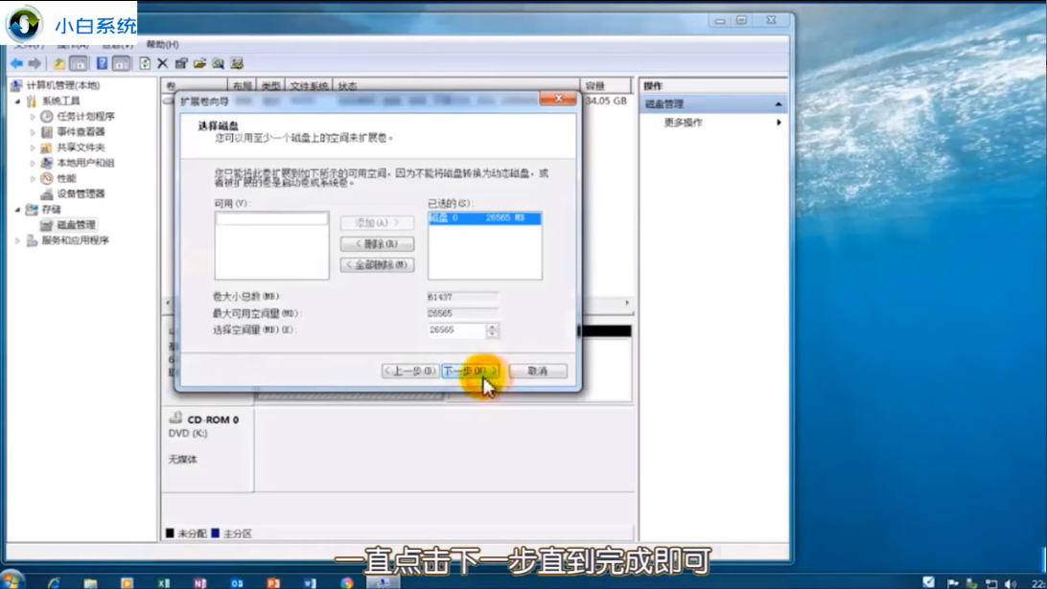
Task: Click the 类型 column header
Action: point(270,86)
